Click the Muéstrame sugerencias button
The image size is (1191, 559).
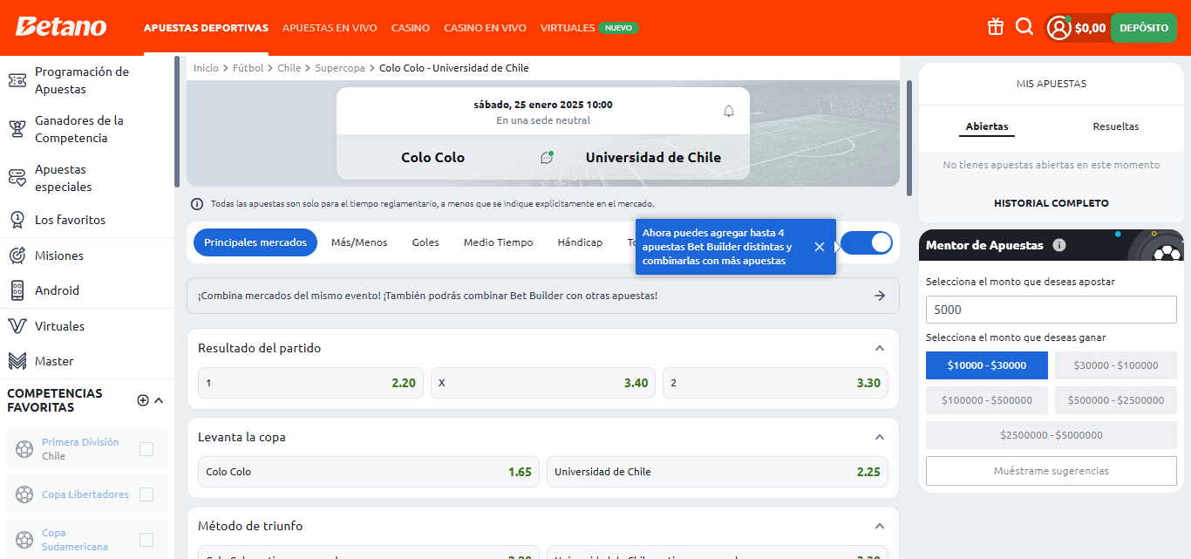(x=1051, y=471)
